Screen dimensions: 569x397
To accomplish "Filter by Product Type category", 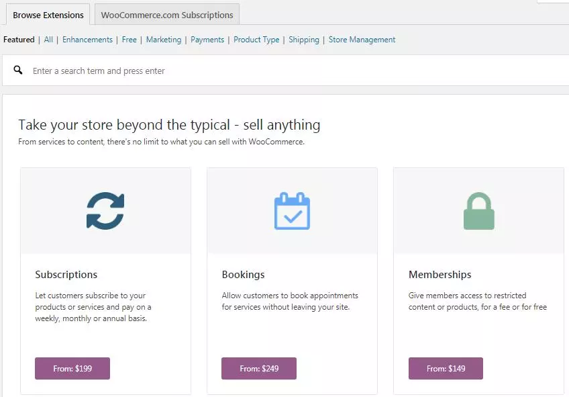I will click(x=256, y=40).
